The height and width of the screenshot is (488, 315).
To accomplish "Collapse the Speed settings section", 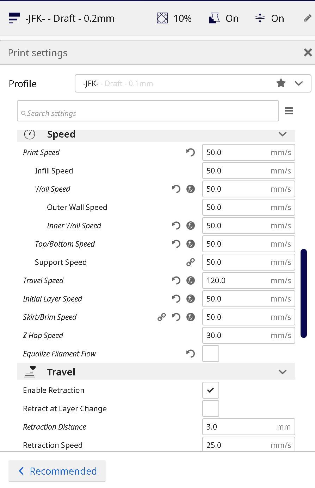I will click(282, 134).
